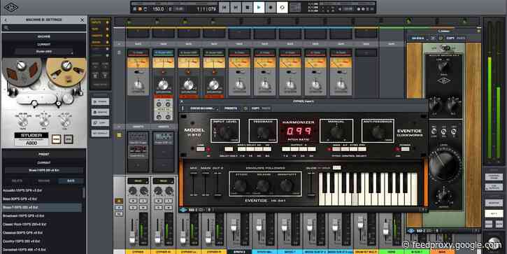Turn the envelope follower Sensitivity knob
The width and height of the screenshot is (507, 254).
286,185
